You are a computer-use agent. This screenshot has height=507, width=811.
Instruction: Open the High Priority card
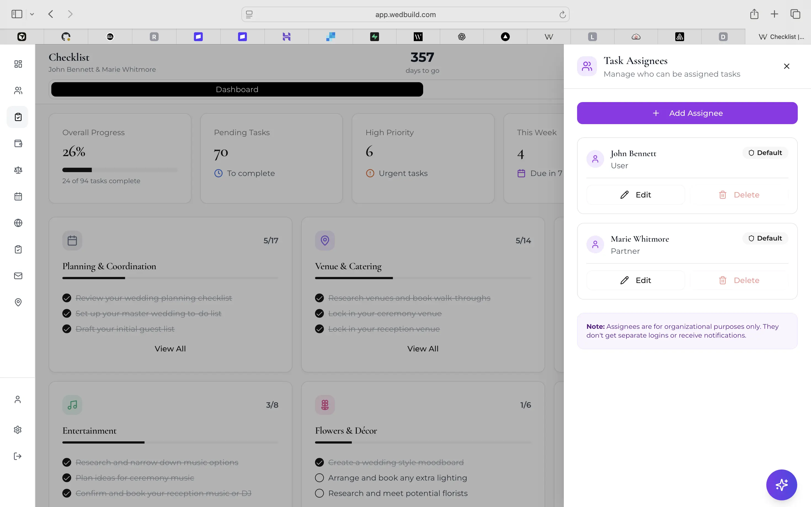click(x=423, y=158)
